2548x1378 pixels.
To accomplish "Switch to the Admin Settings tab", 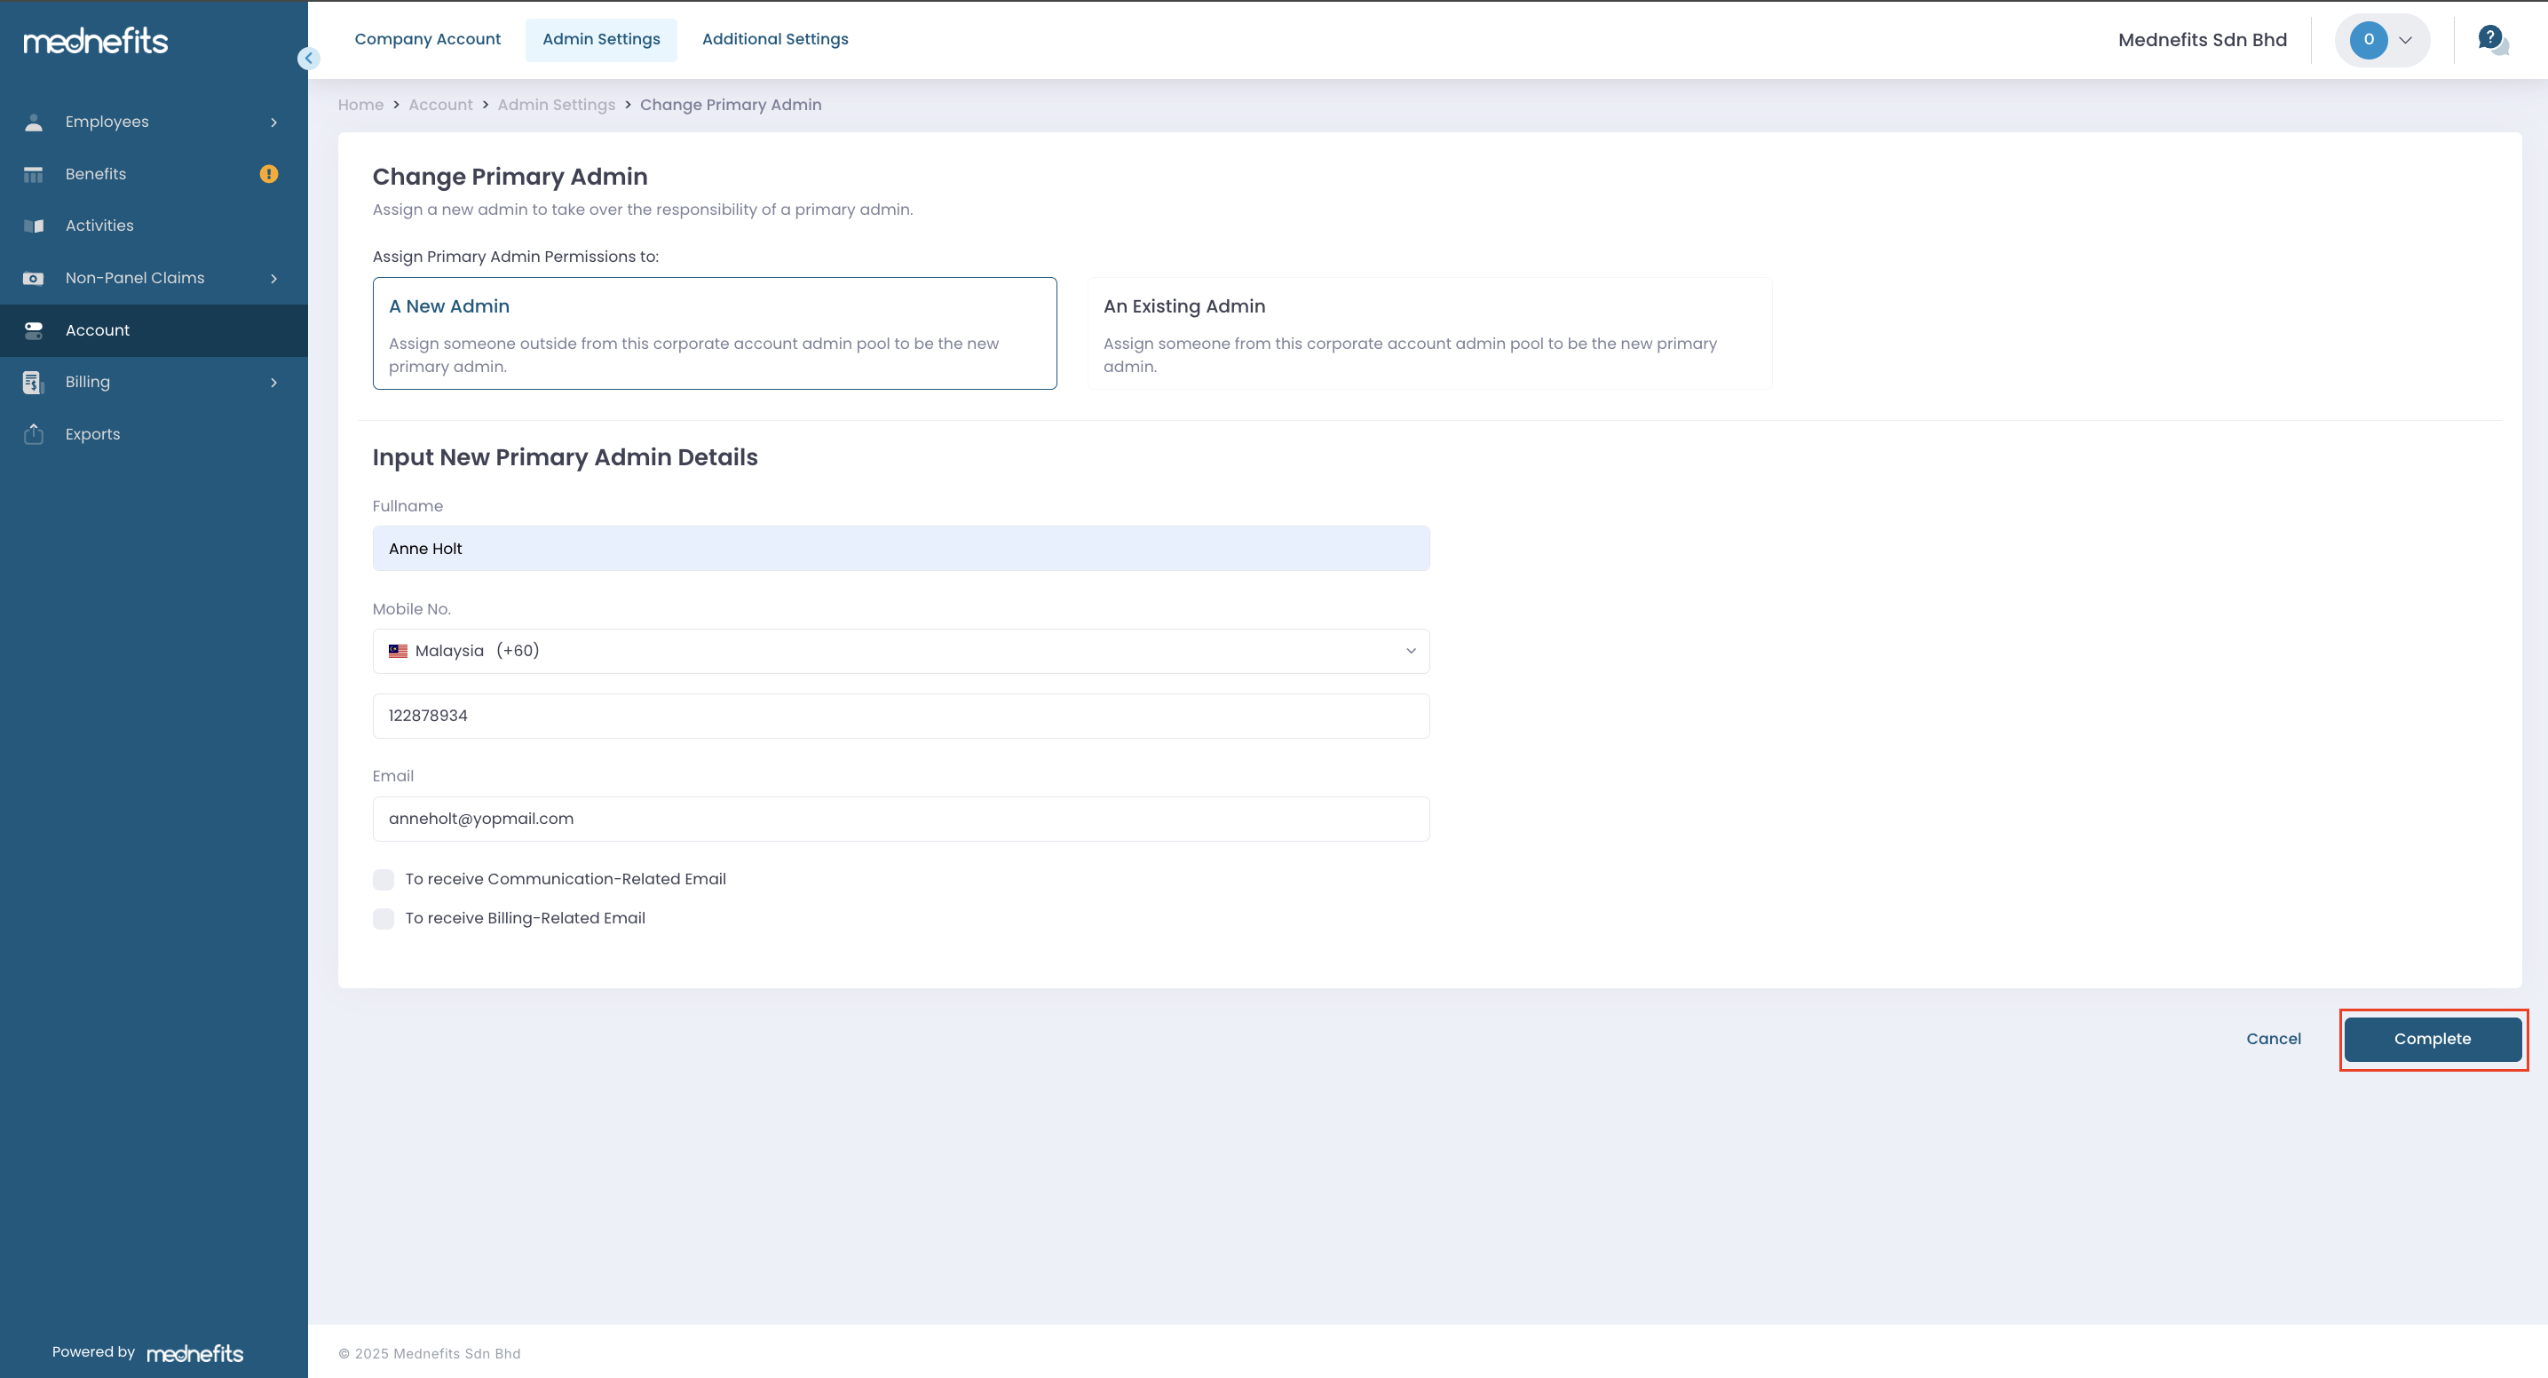I will [x=601, y=40].
